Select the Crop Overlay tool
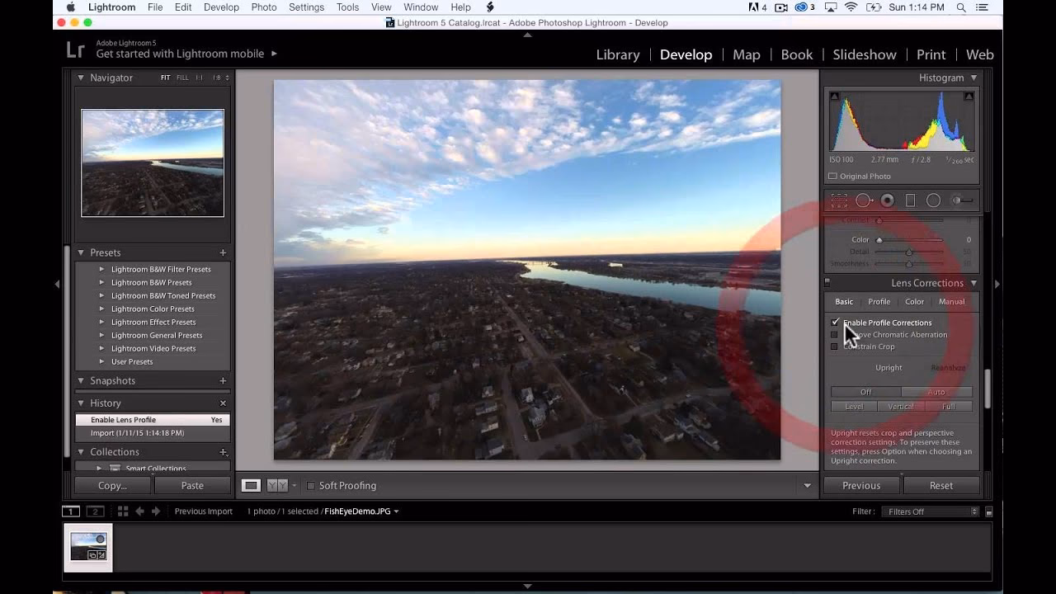1056x594 pixels. (x=839, y=200)
